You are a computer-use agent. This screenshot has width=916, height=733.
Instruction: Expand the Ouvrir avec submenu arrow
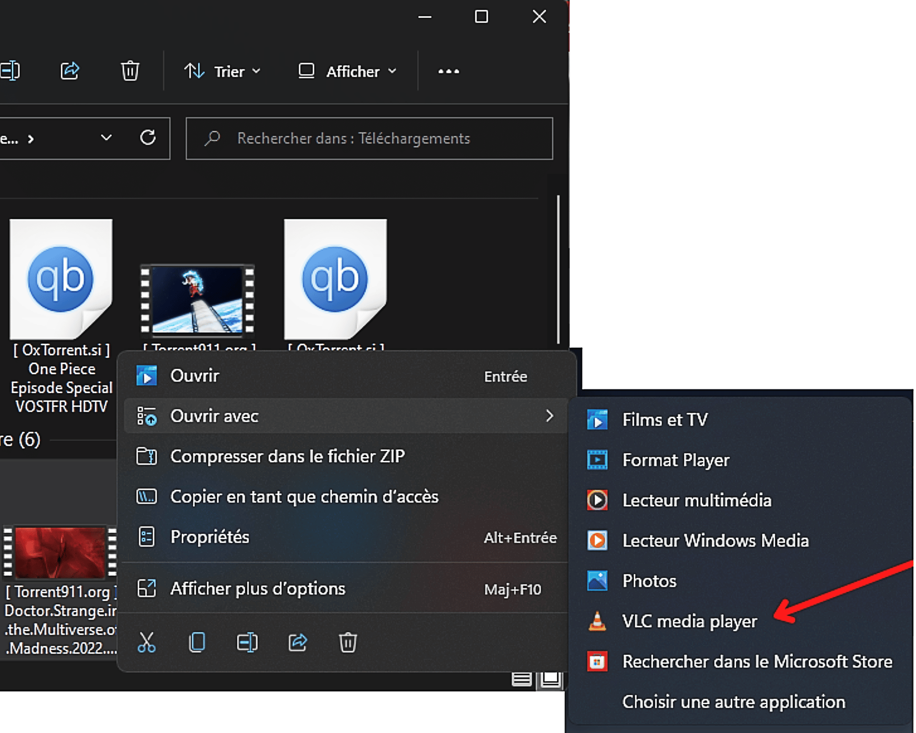click(x=550, y=416)
